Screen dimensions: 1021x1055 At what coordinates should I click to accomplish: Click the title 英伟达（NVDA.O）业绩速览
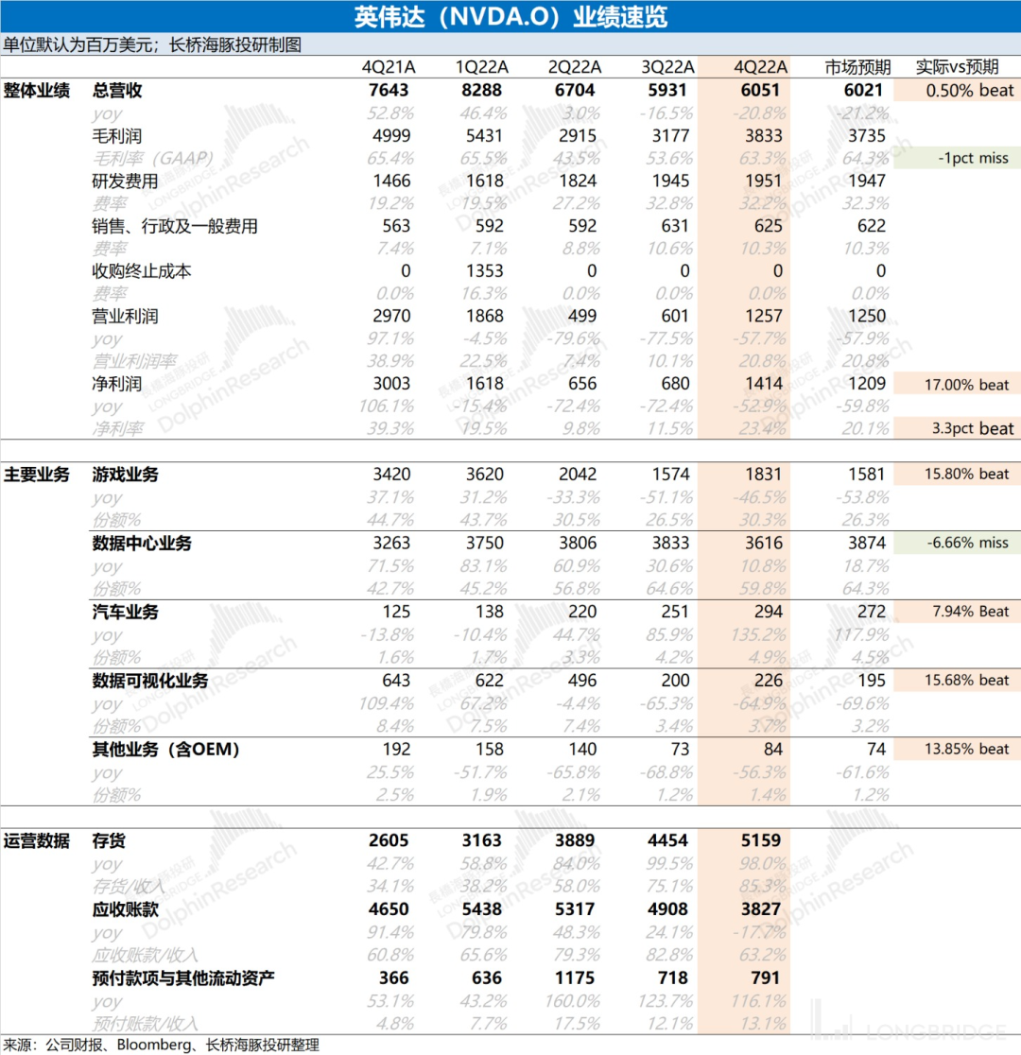click(510, 17)
